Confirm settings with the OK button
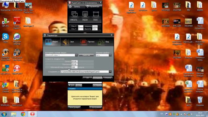 pyautogui.click(x=87, y=78)
